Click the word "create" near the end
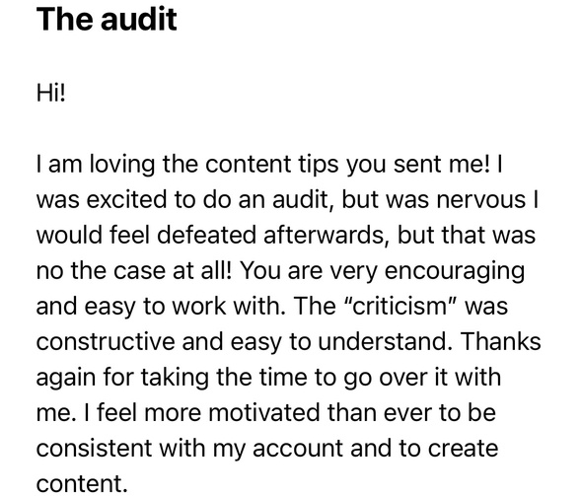 [463, 449]
